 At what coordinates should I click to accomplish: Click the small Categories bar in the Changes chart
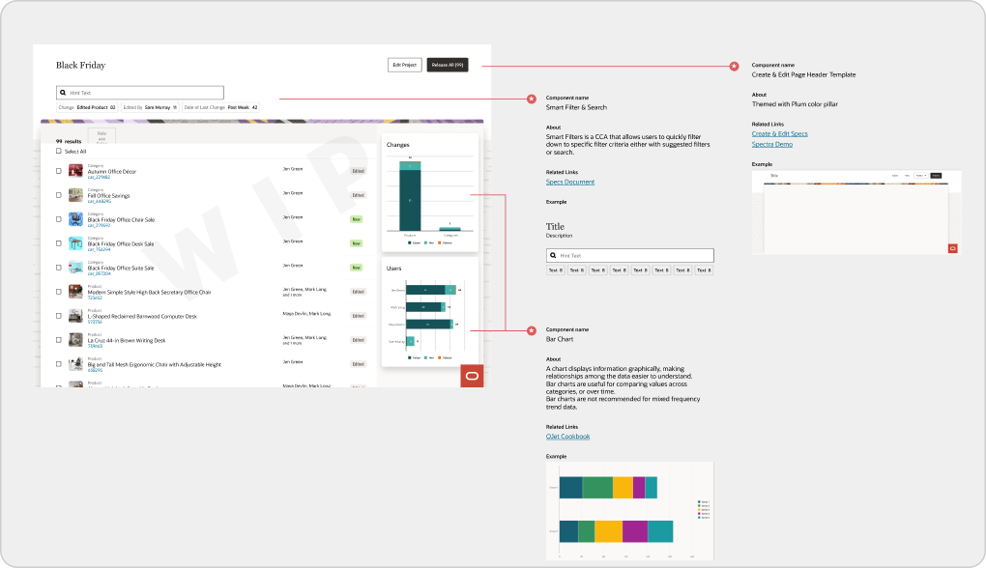[449, 229]
